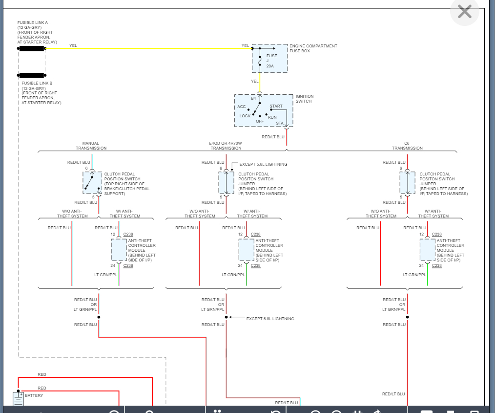495x413 pixels.
Task: Open C238 link at pin 24, C6 section
Action: (x=437, y=265)
